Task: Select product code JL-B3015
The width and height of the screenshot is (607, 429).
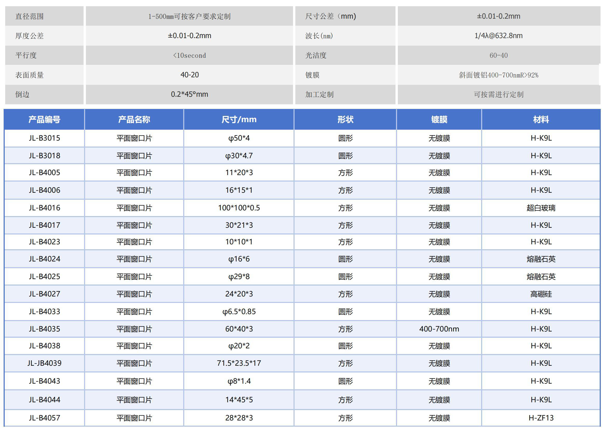Action: coord(44,138)
